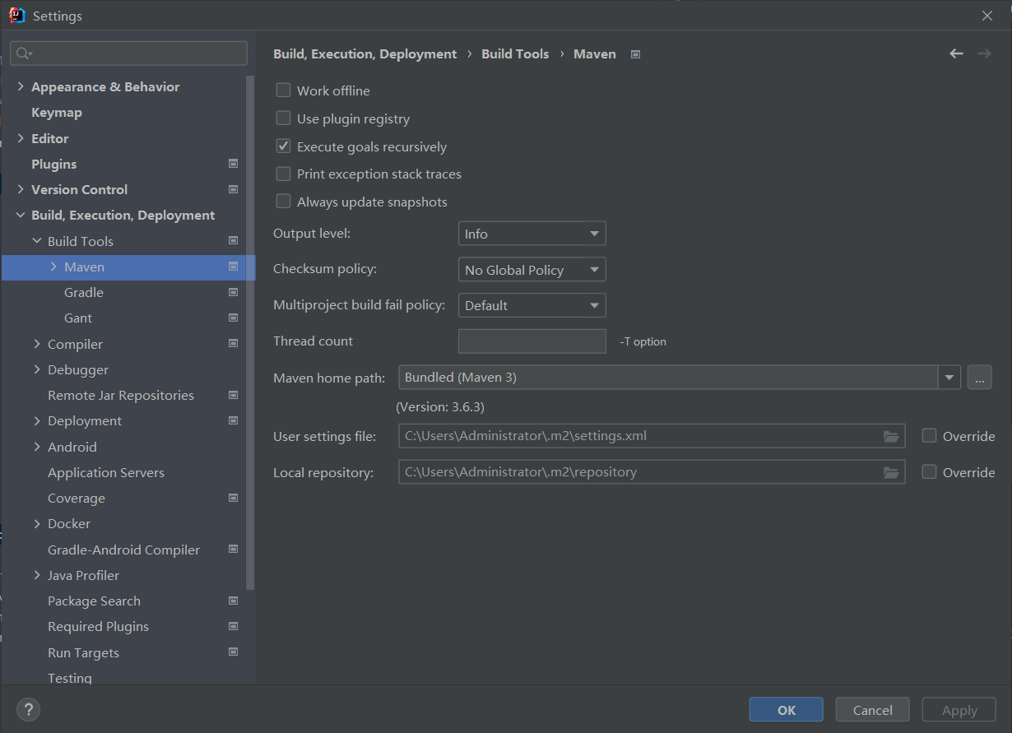
Task: Click the User settings file folder browse icon
Action: tap(891, 436)
